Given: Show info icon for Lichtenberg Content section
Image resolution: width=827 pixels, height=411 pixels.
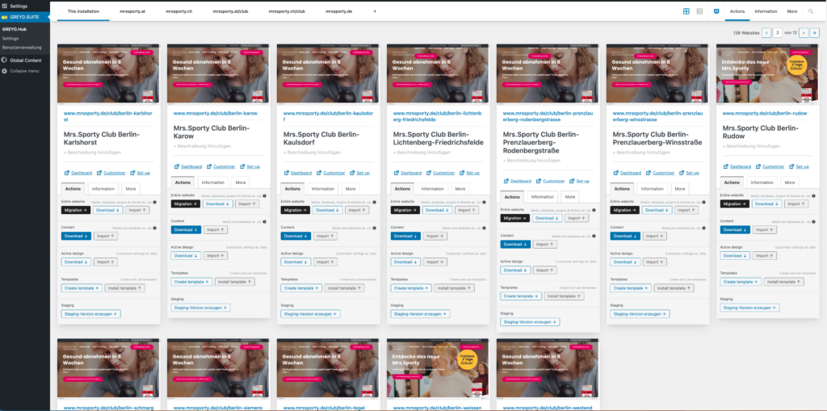Looking at the screenshot, I should (x=484, y=228).
